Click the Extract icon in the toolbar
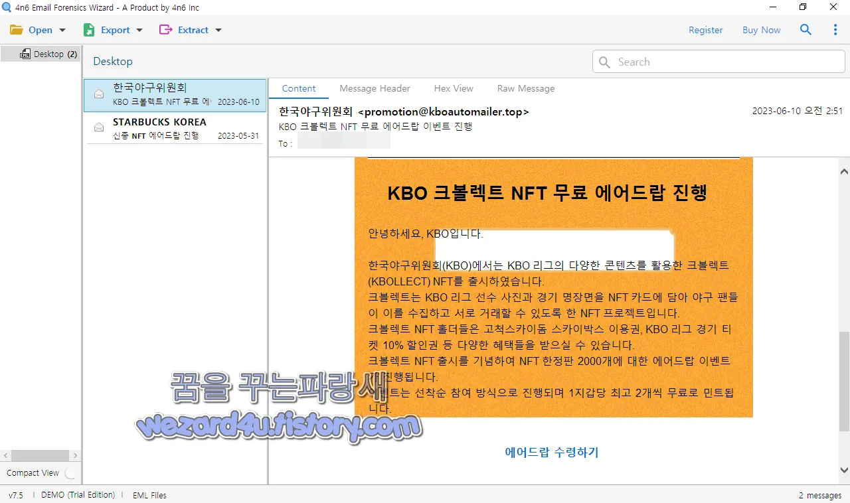850x503 pixels. tap(166, 30)
